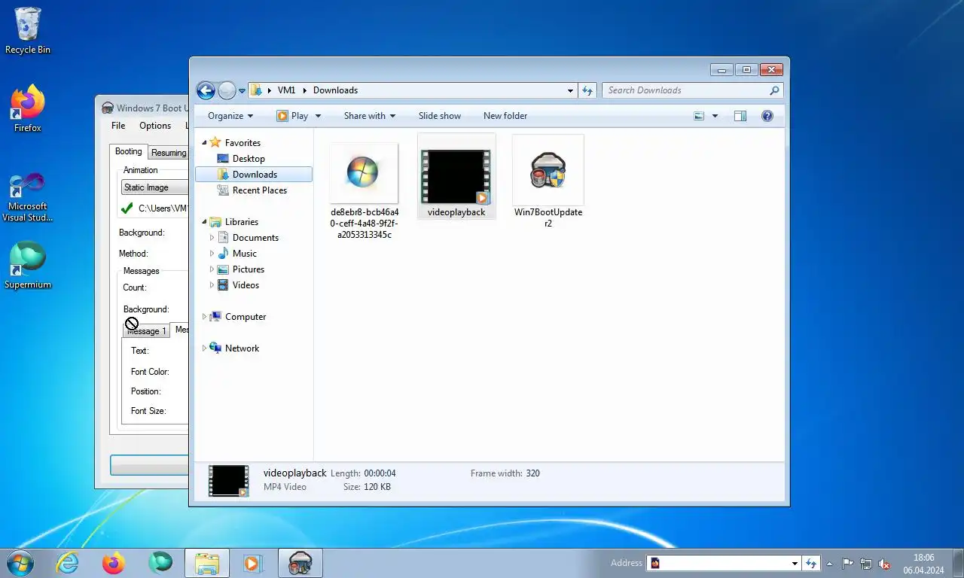This screenshot has height=578, width=964.
Task: Collapse the Libraries group
Action: (203, 222)
